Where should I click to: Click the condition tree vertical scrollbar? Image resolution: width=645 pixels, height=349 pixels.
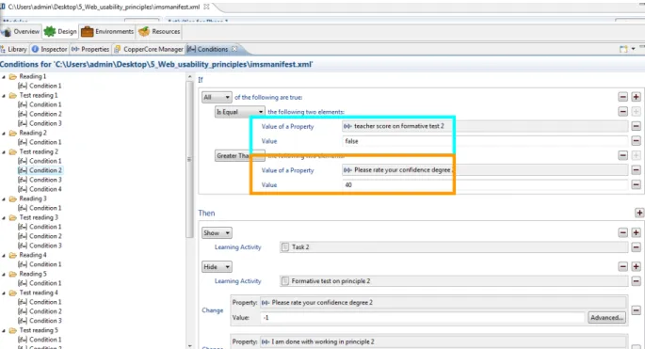tap(189, 160)
